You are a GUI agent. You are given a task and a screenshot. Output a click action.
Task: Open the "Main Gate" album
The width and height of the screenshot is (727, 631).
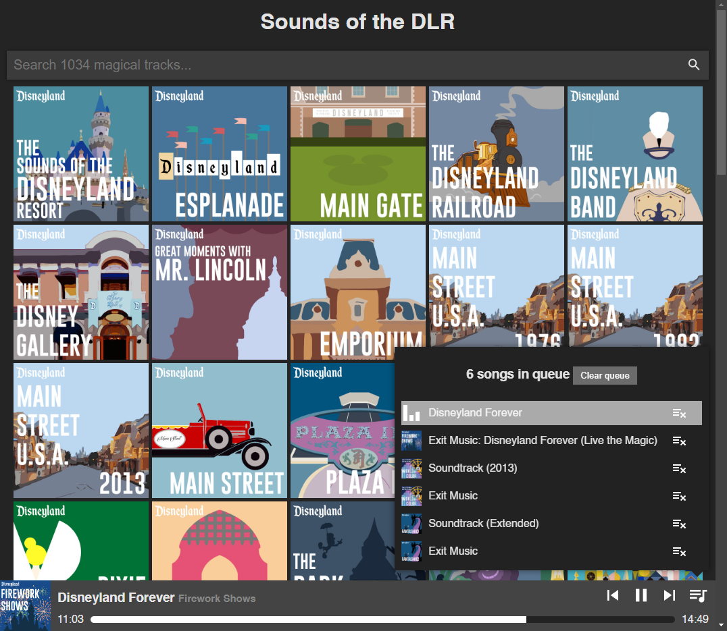tap(357, 153)
